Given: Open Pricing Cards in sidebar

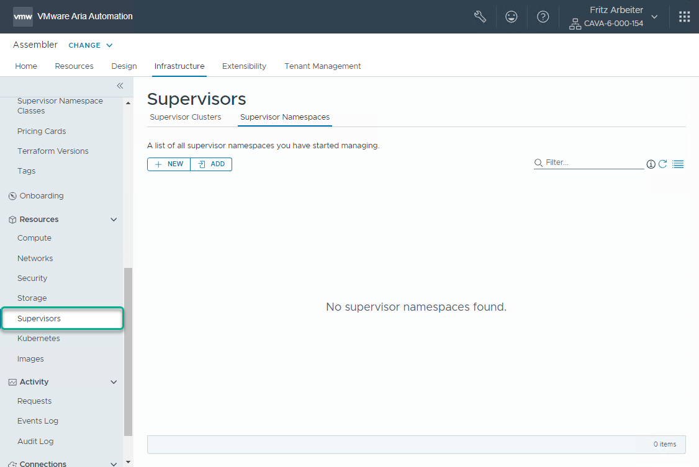Looking at the screenshot, I should point(42,131).
